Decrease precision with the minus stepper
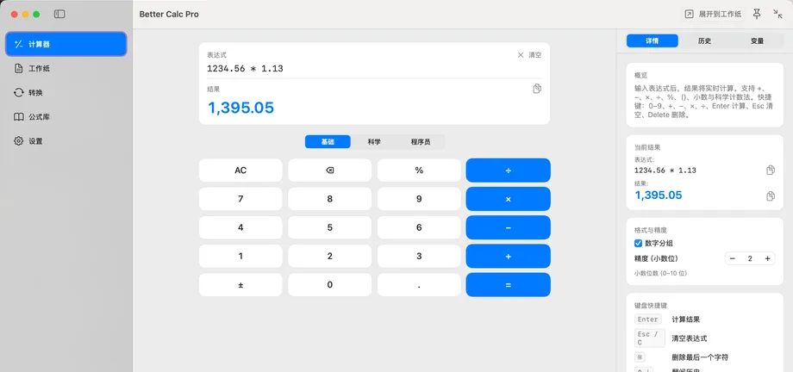 tap(733, 259)
